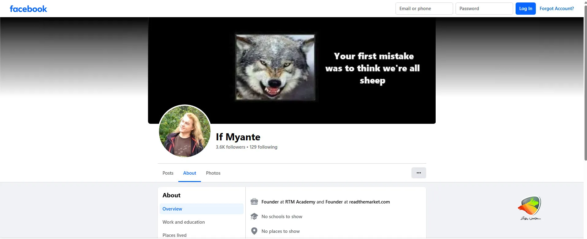Click the Facebook logo
The width and height of the screenshot is (587, 239).
28,9
